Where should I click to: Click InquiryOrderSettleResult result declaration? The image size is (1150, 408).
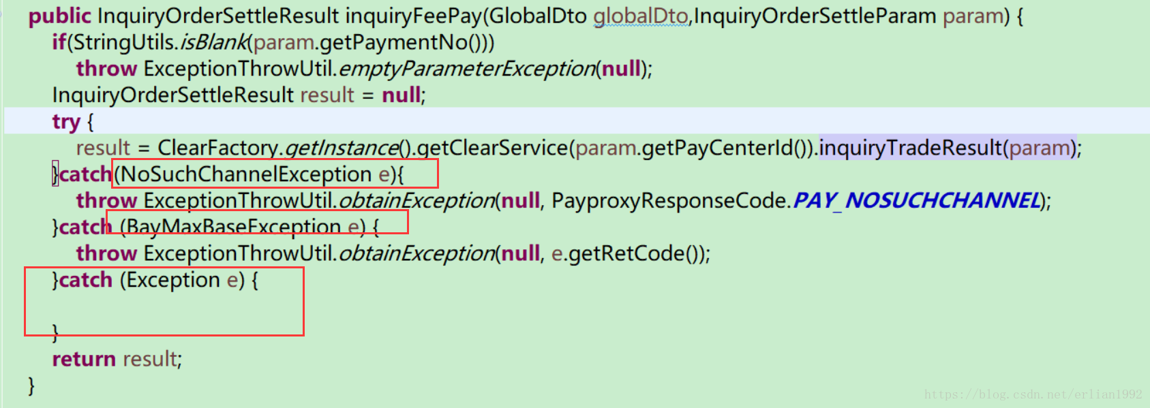[239, 95]
